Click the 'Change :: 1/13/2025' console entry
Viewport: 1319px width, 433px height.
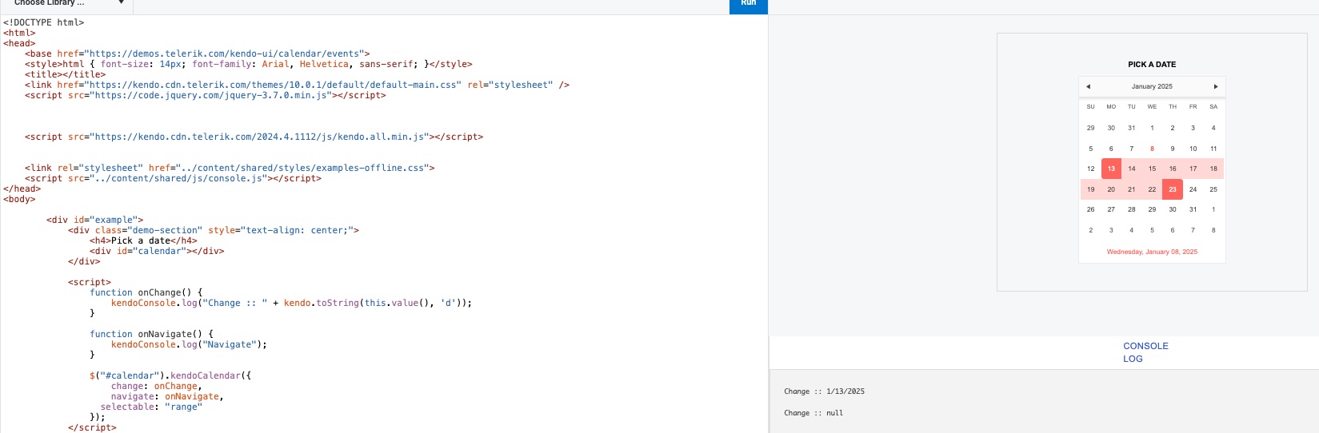[x=824, y=391]
